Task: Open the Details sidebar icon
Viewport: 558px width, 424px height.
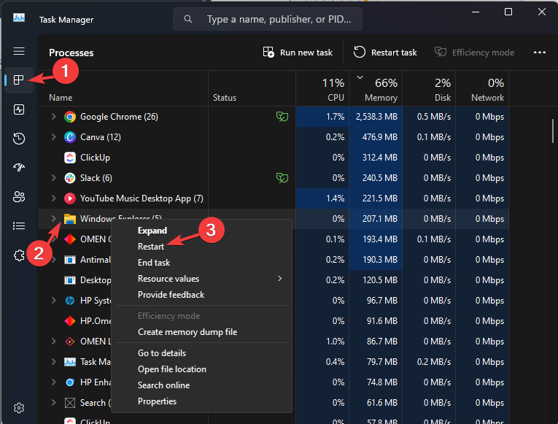Action: 19,226
